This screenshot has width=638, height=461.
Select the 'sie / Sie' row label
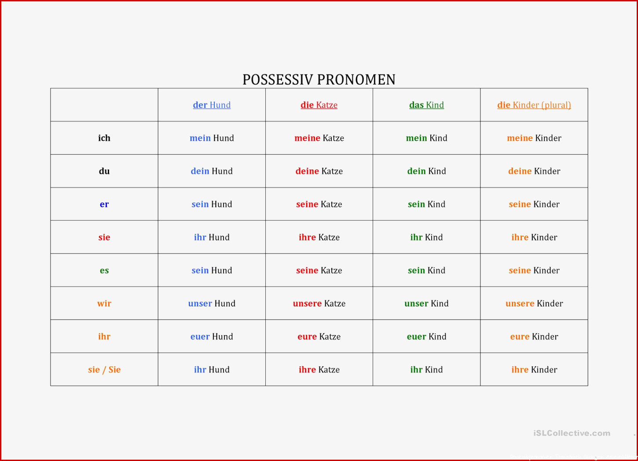(x=104, y=369)
